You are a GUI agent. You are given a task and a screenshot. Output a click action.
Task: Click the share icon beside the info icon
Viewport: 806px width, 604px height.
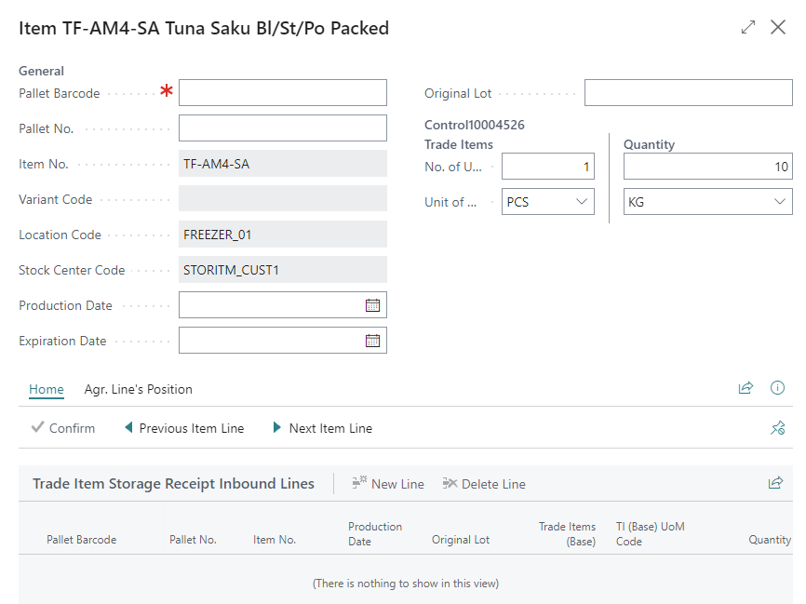click(746, 388)
